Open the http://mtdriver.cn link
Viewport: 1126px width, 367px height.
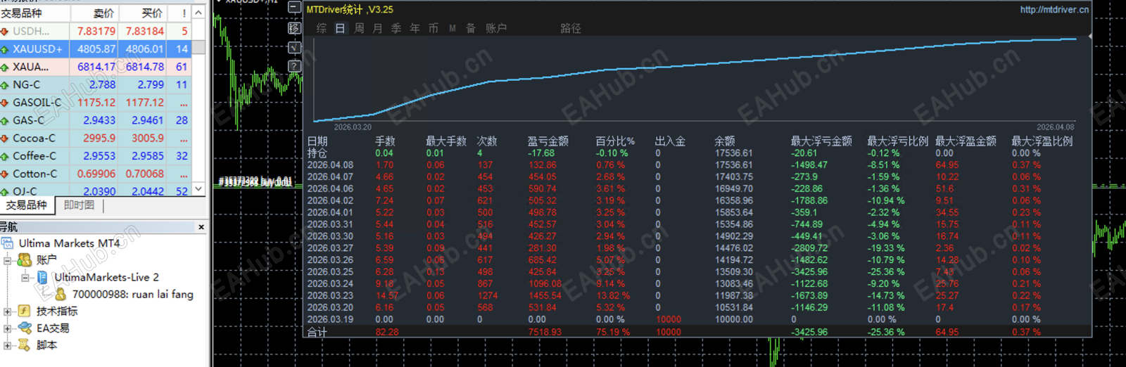click(x=1054, y=9)
